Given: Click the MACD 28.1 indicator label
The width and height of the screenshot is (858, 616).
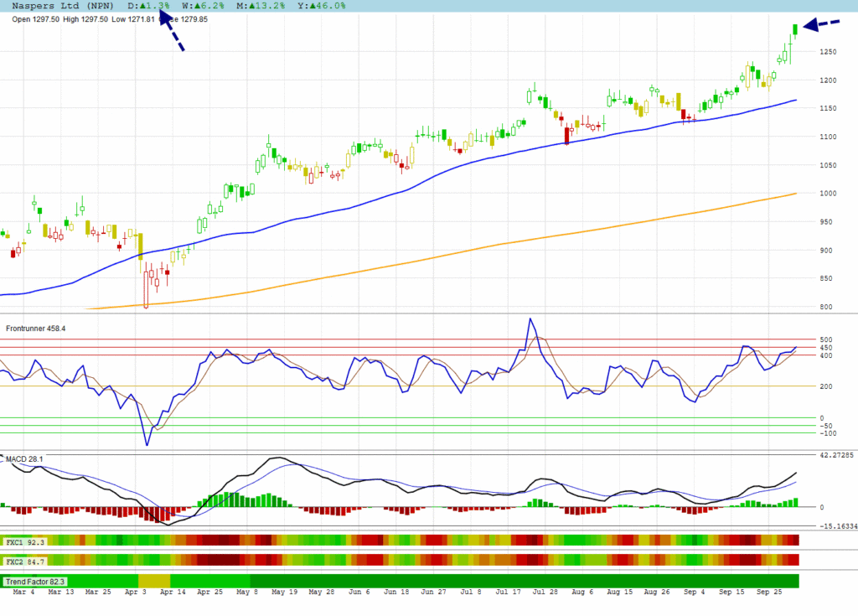Looking at the screenshot, I should (23, 458).
